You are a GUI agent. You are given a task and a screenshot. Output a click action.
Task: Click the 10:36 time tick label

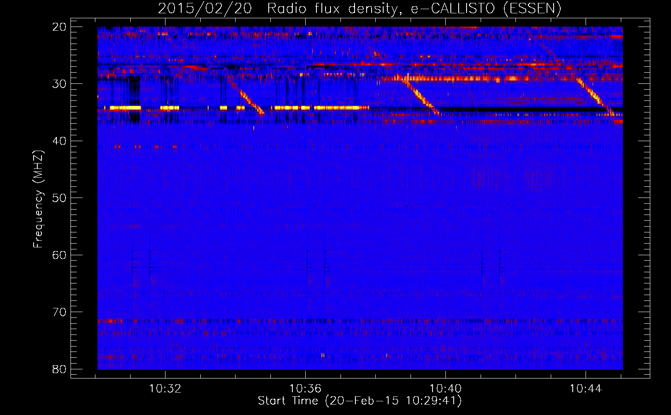(x=305, y=389)
